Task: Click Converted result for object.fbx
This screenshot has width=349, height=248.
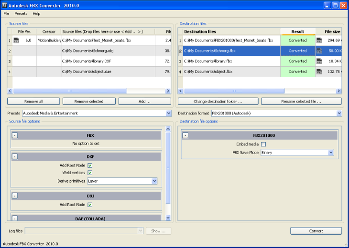Action: click(298, 72)
